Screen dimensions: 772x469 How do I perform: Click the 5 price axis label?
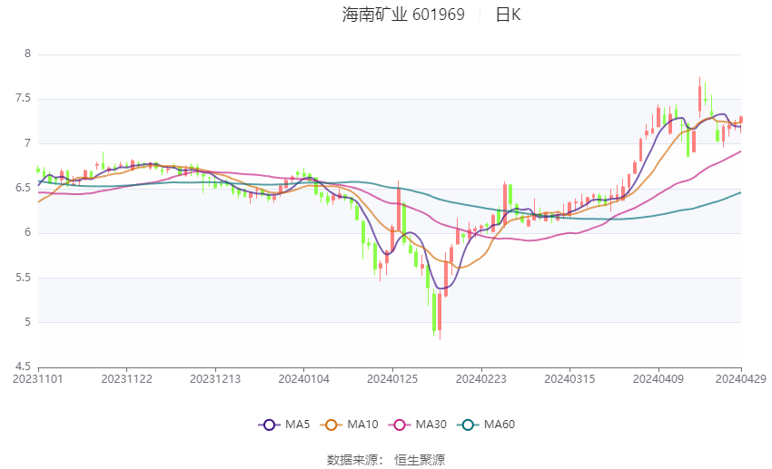coord(27,322)
